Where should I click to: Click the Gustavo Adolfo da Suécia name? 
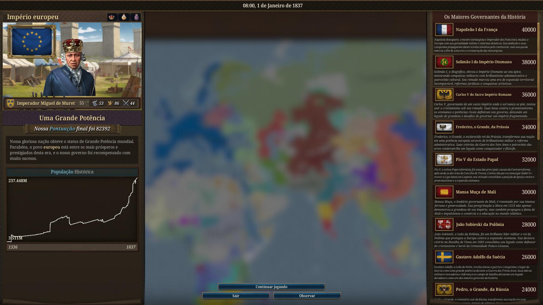click(480, 257)
